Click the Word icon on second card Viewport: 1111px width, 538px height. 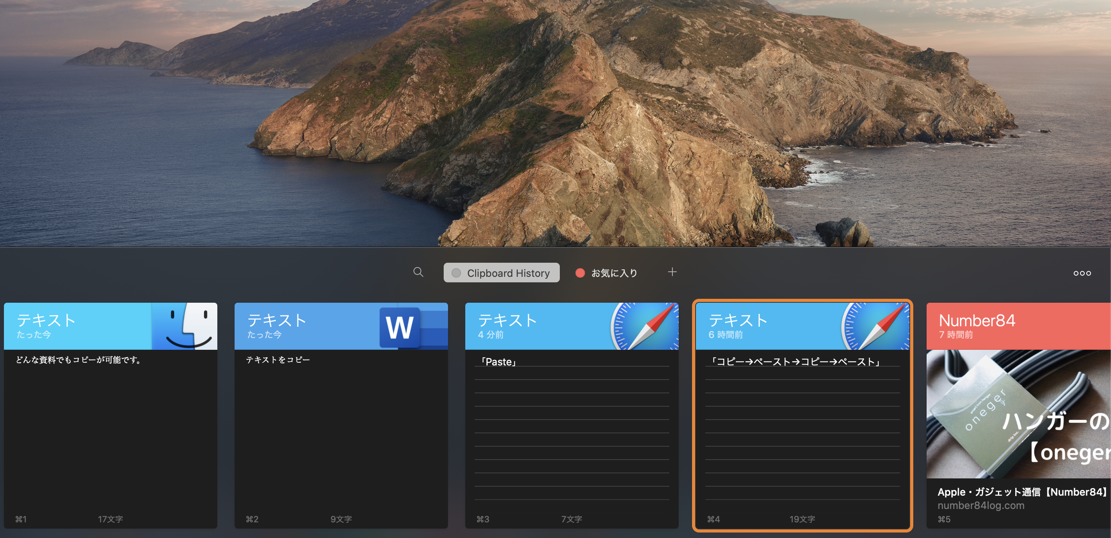tap(413, 326)
